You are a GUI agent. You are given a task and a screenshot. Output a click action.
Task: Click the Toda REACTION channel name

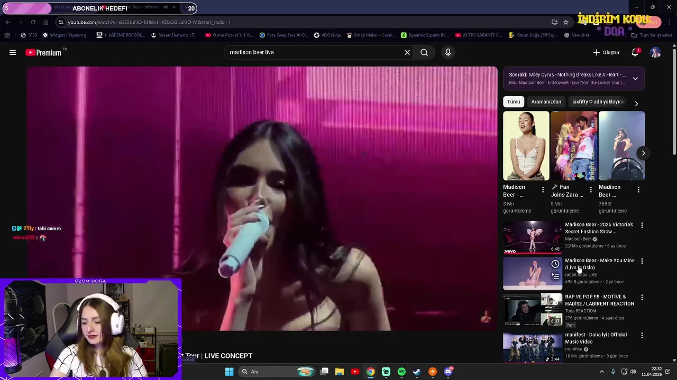coord(580,311)
